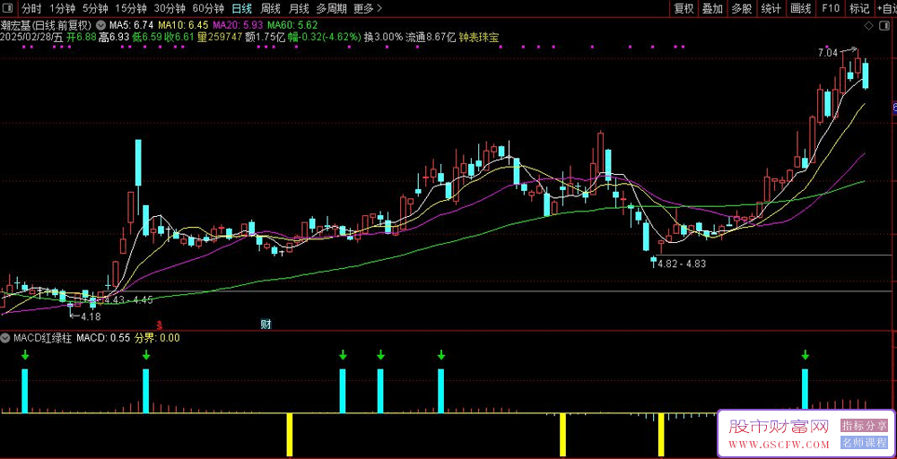Expand the MACD红绿柱 indicator dropdown

tap(6, 338)
